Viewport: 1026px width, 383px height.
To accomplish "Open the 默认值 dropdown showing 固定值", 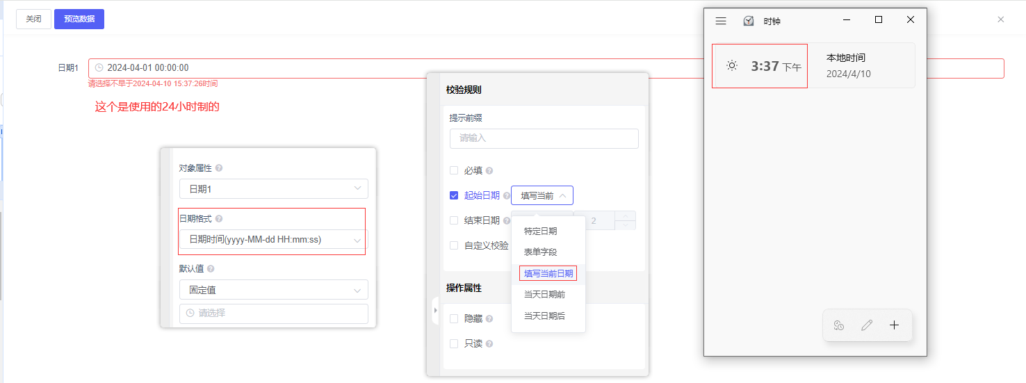I will 274,290.
